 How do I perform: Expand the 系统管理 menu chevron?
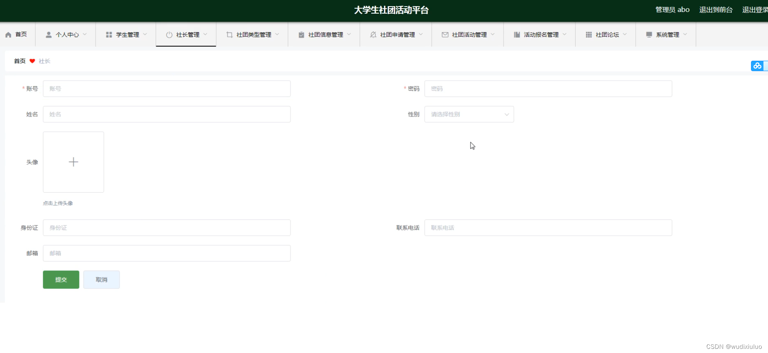tap(685, 34)
